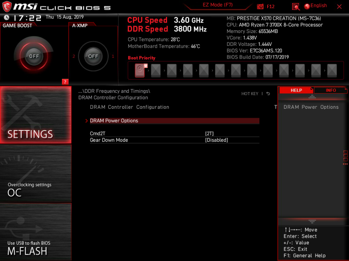
Task: Open the INFO tab
Action: (x=331, y=90)
